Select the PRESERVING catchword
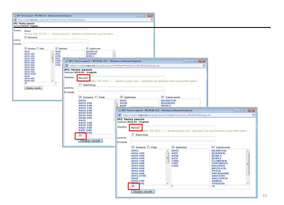The image size is (284, 205). click(220, 173)
